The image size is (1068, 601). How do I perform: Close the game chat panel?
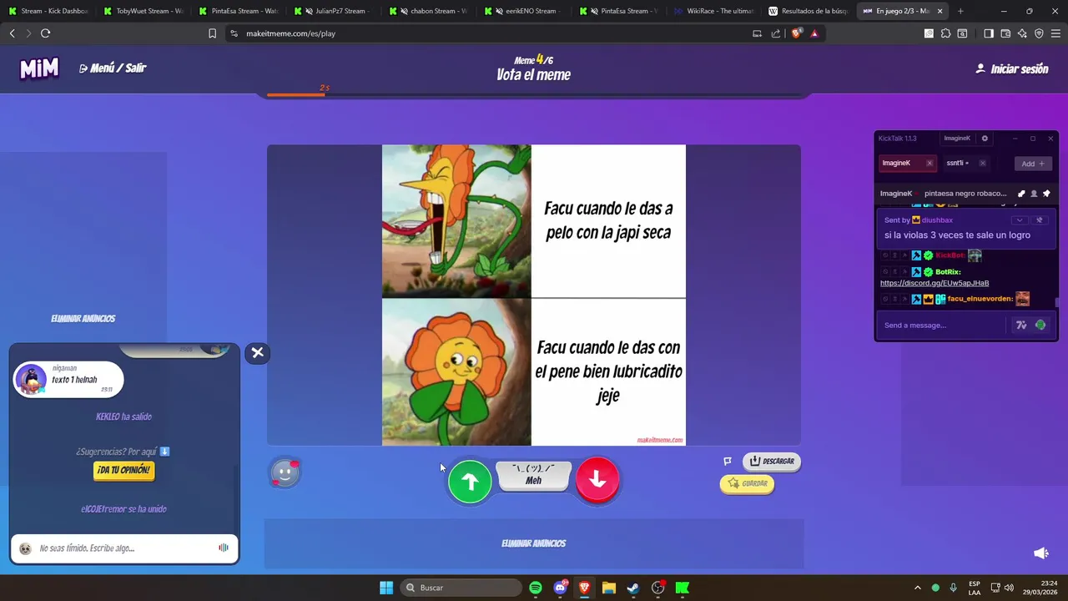(258, 353)
